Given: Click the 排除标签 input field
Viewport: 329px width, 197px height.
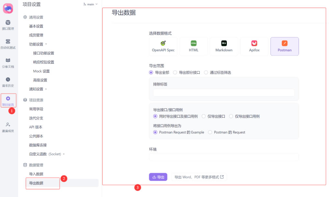Looking at the screenshot, I should 224,93.
